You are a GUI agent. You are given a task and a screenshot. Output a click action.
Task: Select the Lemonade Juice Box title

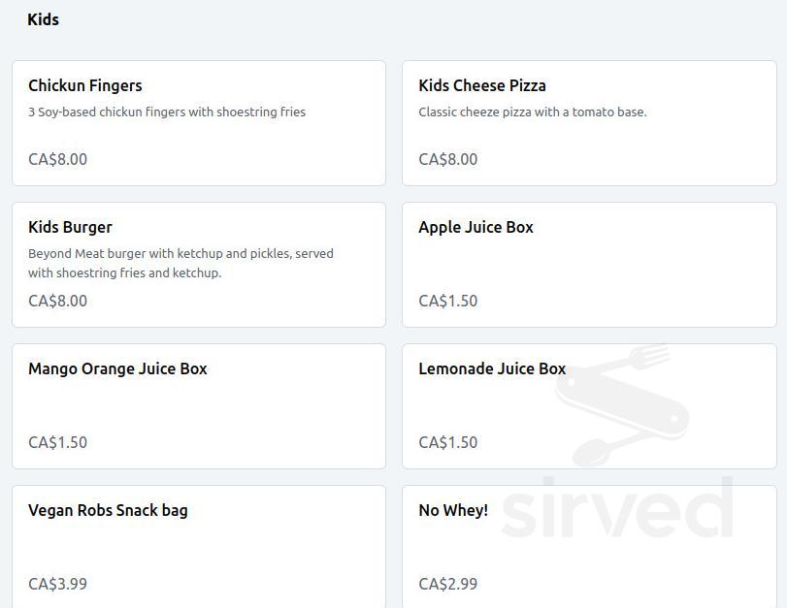492,368
